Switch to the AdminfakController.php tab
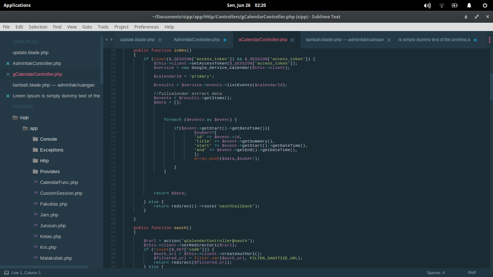This screenshot has width=493, height=277. (196, 40)
